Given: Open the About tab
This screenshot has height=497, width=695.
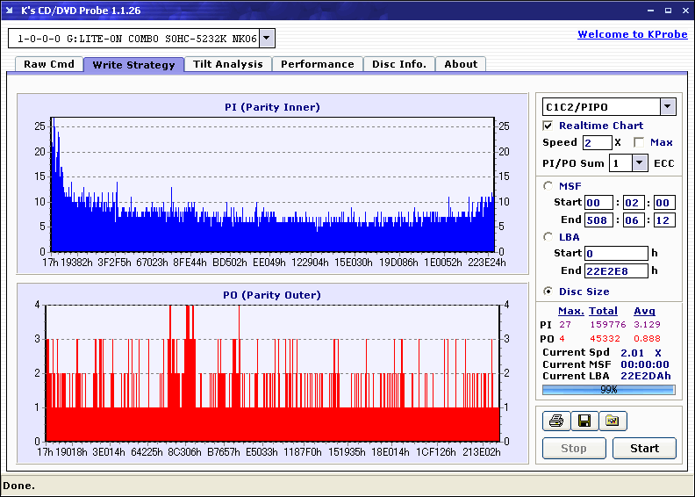Looking at the screenshot, I should pyautogui.click(x=461, y=64).
